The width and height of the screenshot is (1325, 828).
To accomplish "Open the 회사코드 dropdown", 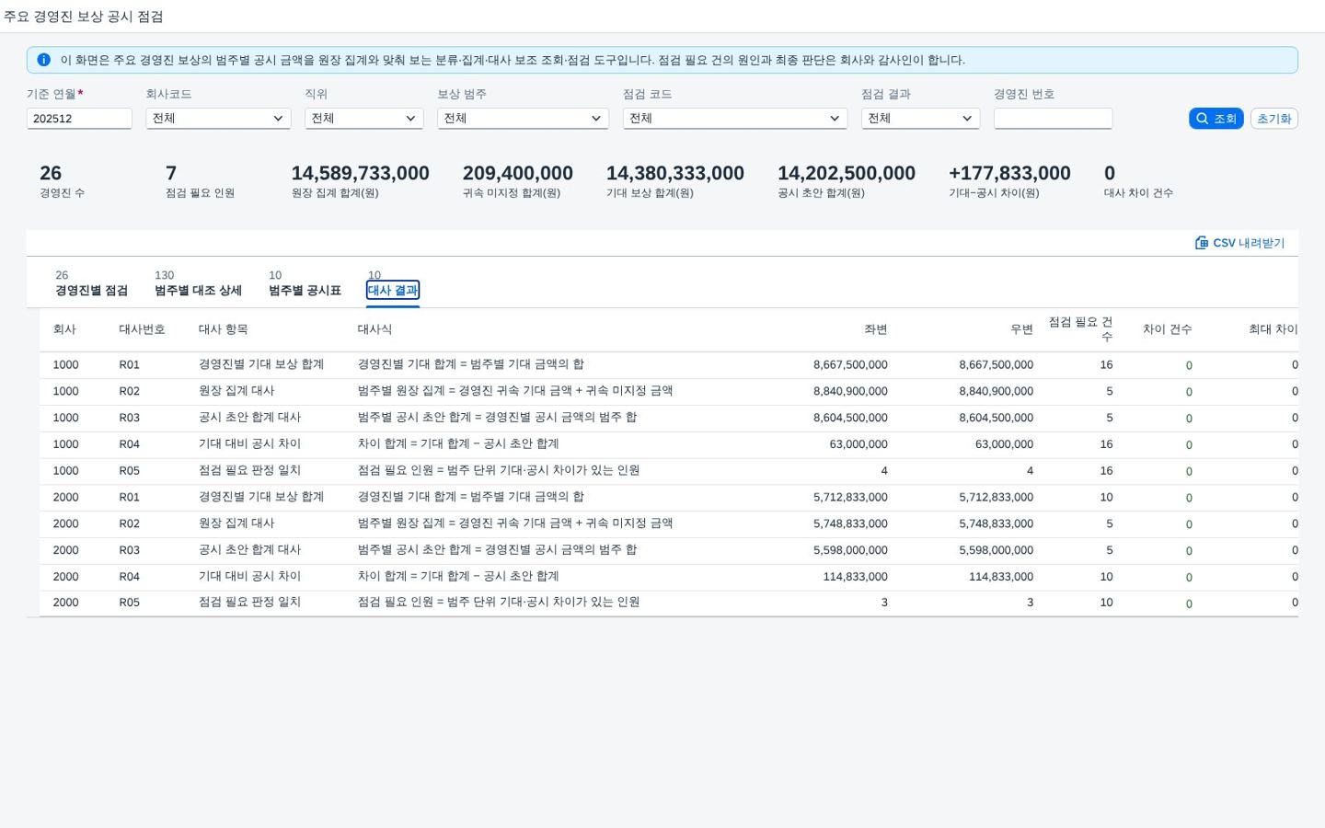I will point(218,119).
